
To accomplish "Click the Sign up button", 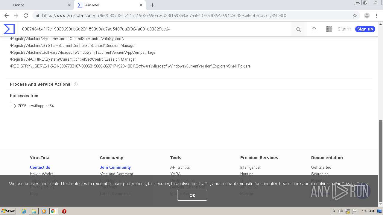I will [x=365, y=29].
